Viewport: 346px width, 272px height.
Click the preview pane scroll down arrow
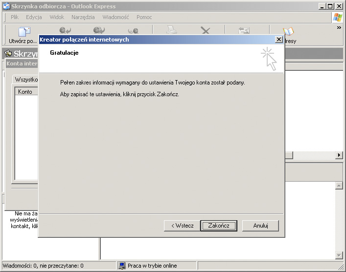pyautogui.click(x=339, y=255)
